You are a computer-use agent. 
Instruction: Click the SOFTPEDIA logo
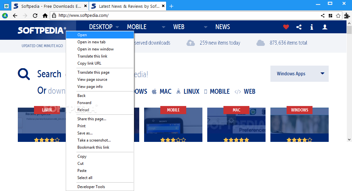(42, 30)
